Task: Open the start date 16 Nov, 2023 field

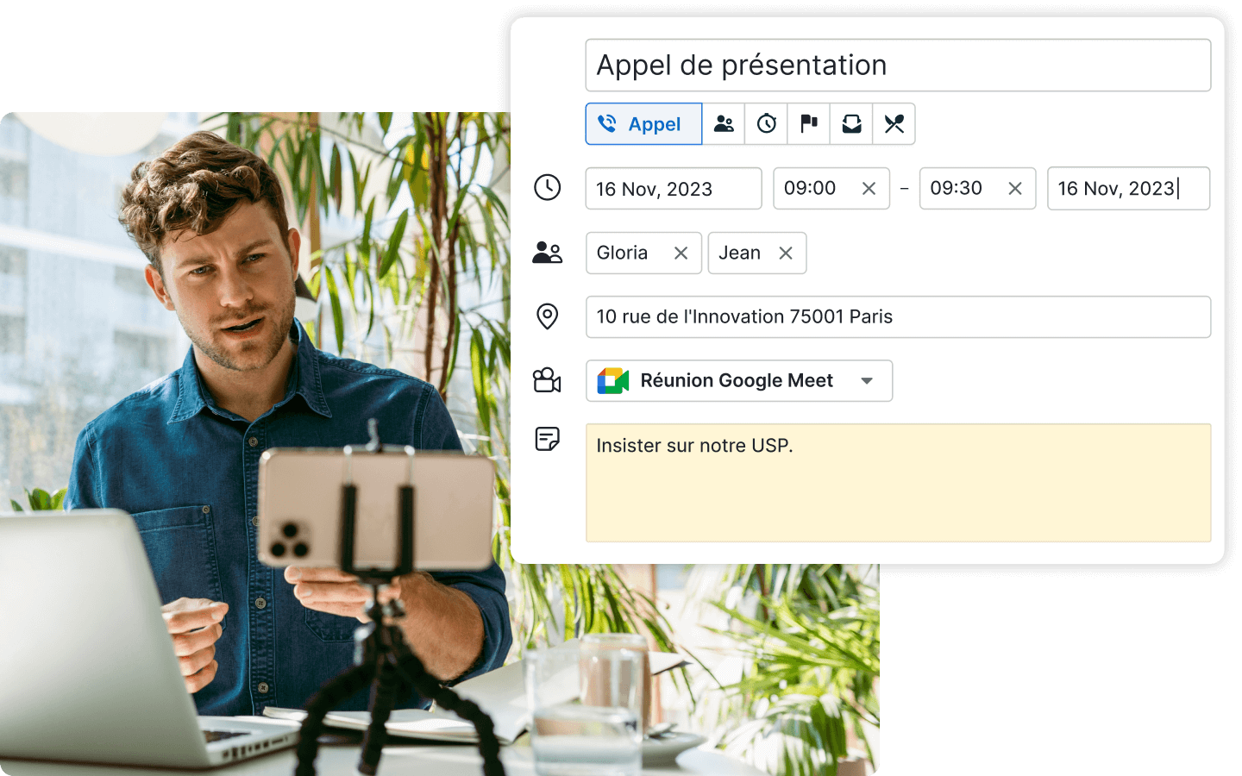Action: (673, 189)
